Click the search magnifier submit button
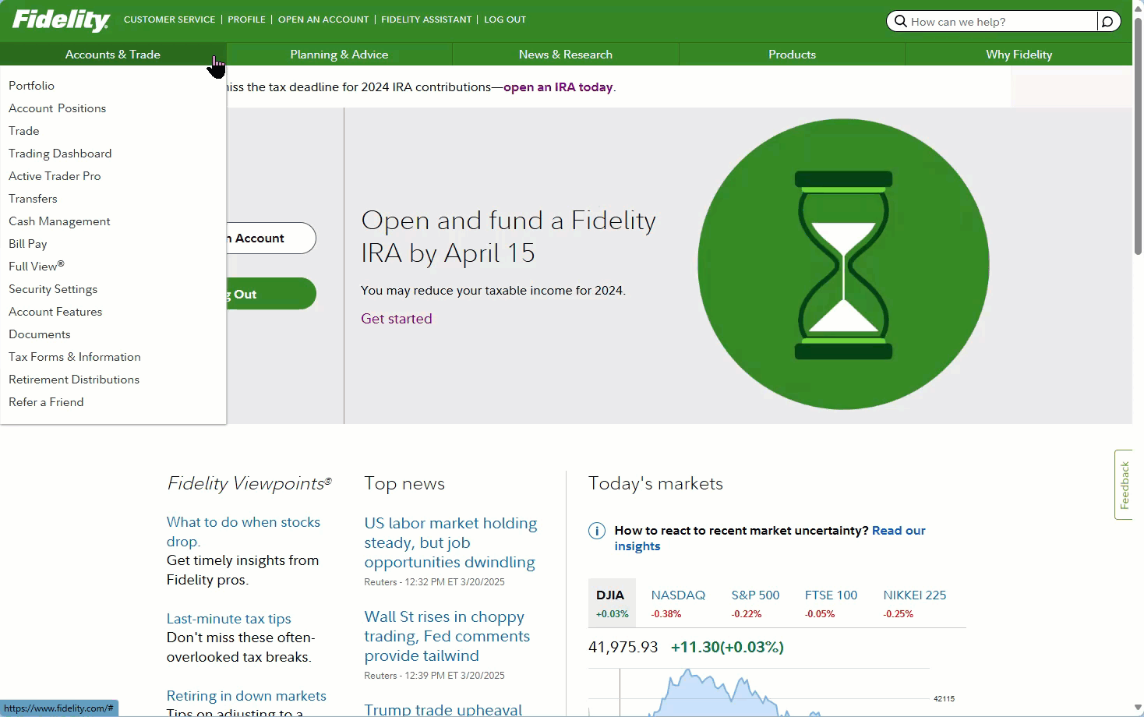The image size is (1144, 717). [x=1107, y=21]
